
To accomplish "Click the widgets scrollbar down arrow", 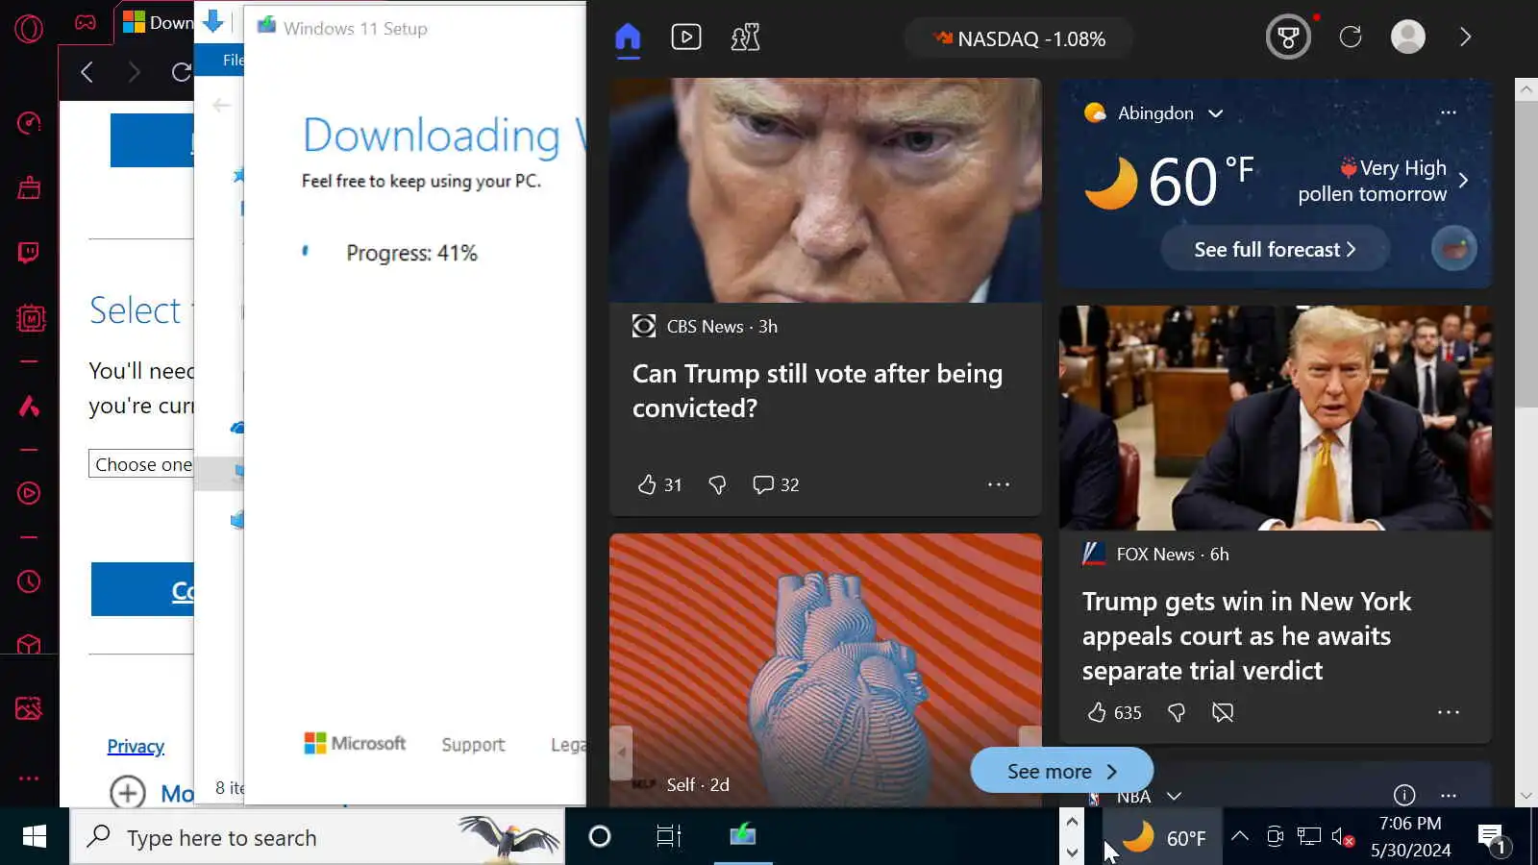I will pos(1526,796).
